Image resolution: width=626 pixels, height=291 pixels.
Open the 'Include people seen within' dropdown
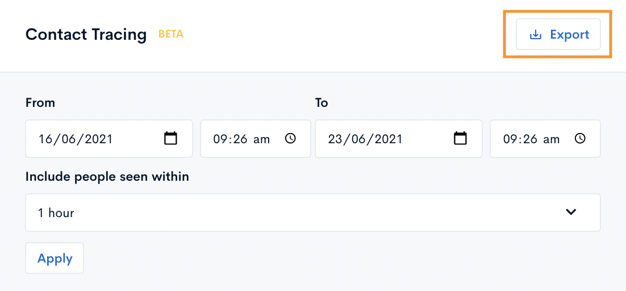(x=313, y=213)
